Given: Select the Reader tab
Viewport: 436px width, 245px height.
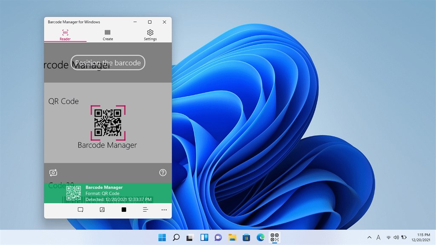Looking at the screenshot, I should click(65, 34).
